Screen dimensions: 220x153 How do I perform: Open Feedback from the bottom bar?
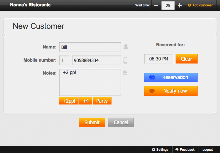click(185, 150)
